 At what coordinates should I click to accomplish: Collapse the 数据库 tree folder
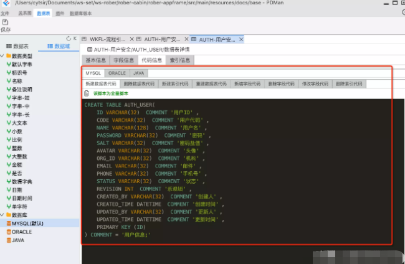click(3, 215)
